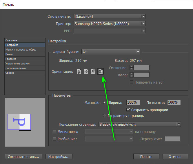193x164 pixels.
Task: Open the disabled PPD dropdown
Action: point(110,31)
